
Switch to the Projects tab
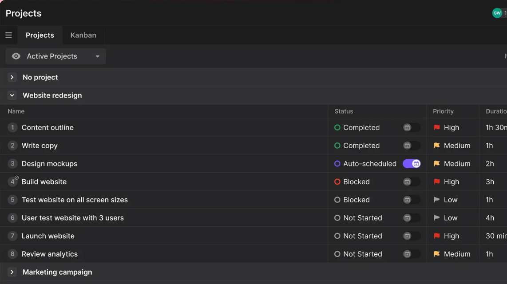coord(40,35)
